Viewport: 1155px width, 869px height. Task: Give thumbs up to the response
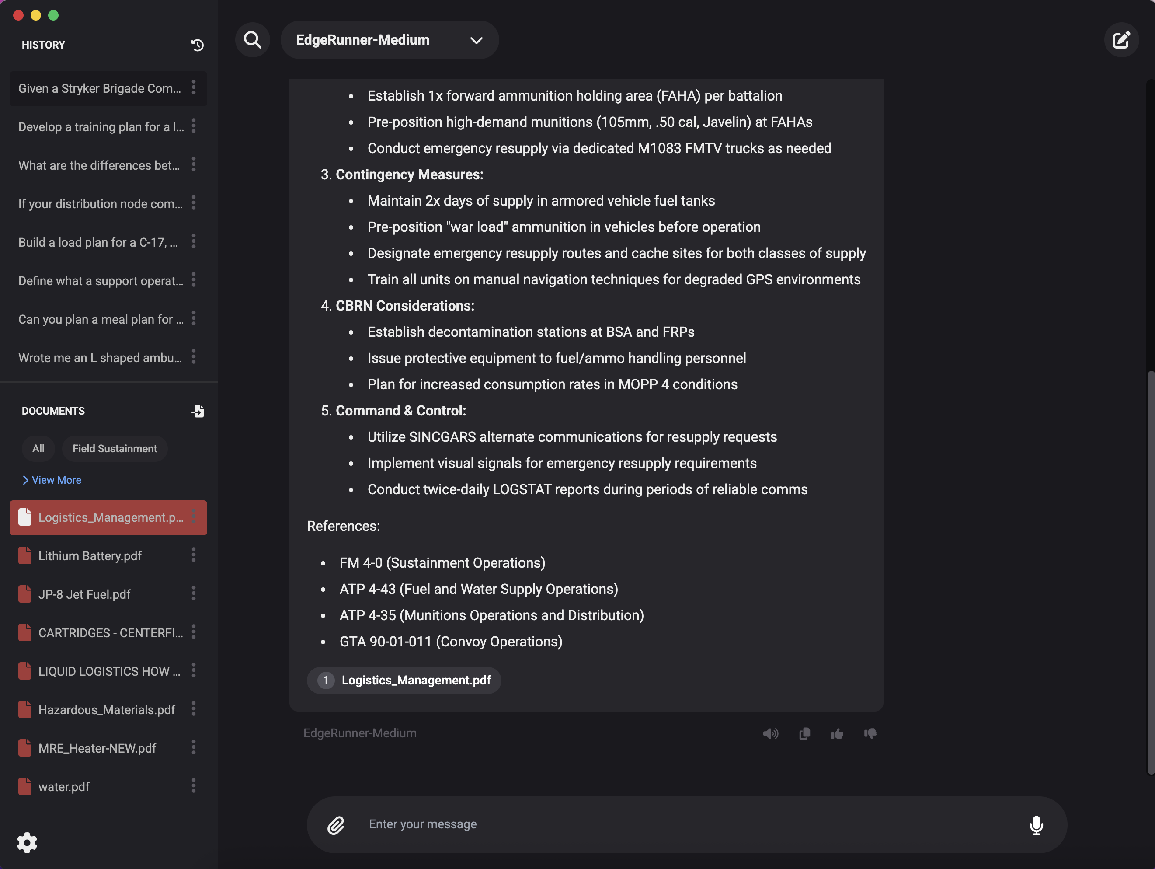pos(837,734)
